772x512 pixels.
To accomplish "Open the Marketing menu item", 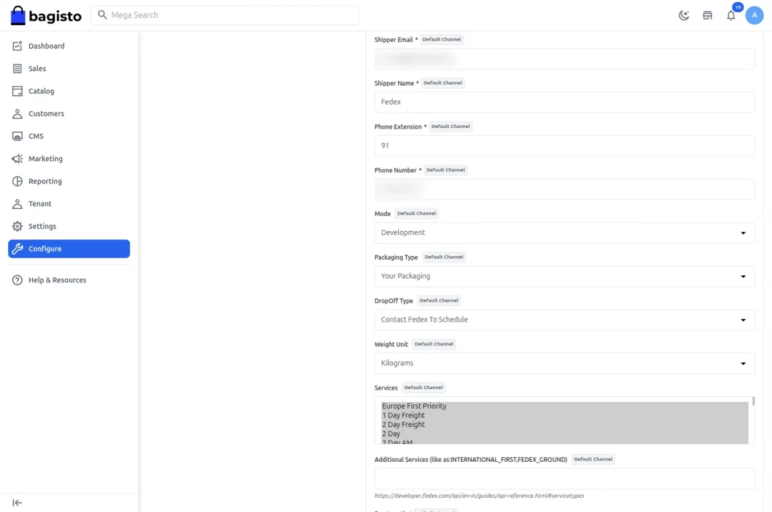I will tap(69, 159).
